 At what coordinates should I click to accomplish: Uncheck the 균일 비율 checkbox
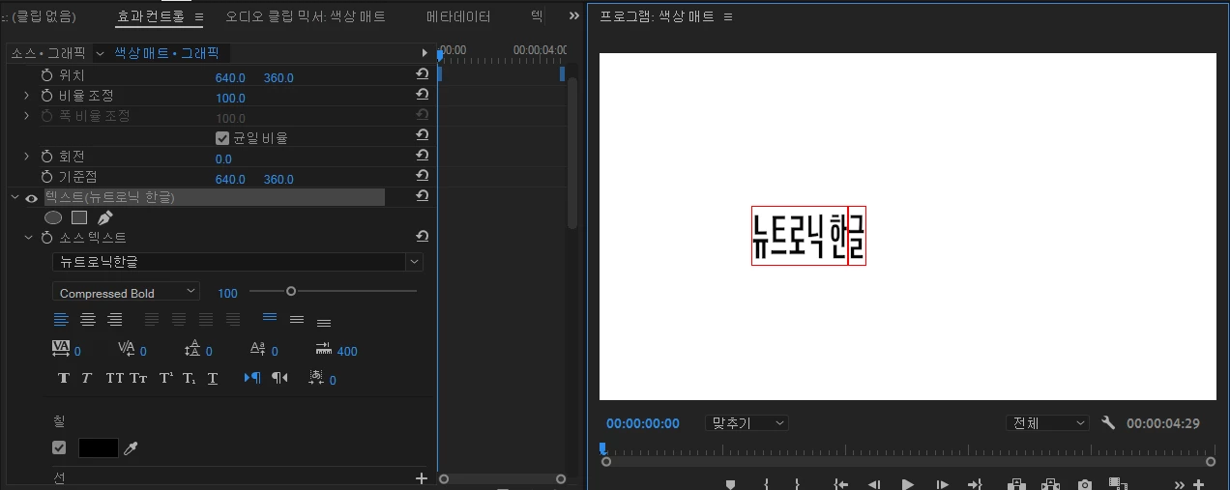click(222, 138)
